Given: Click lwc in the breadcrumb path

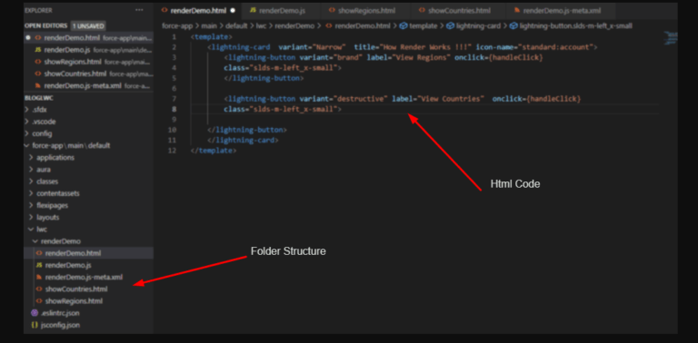Looking at the screenshot, I should (261, 26).
